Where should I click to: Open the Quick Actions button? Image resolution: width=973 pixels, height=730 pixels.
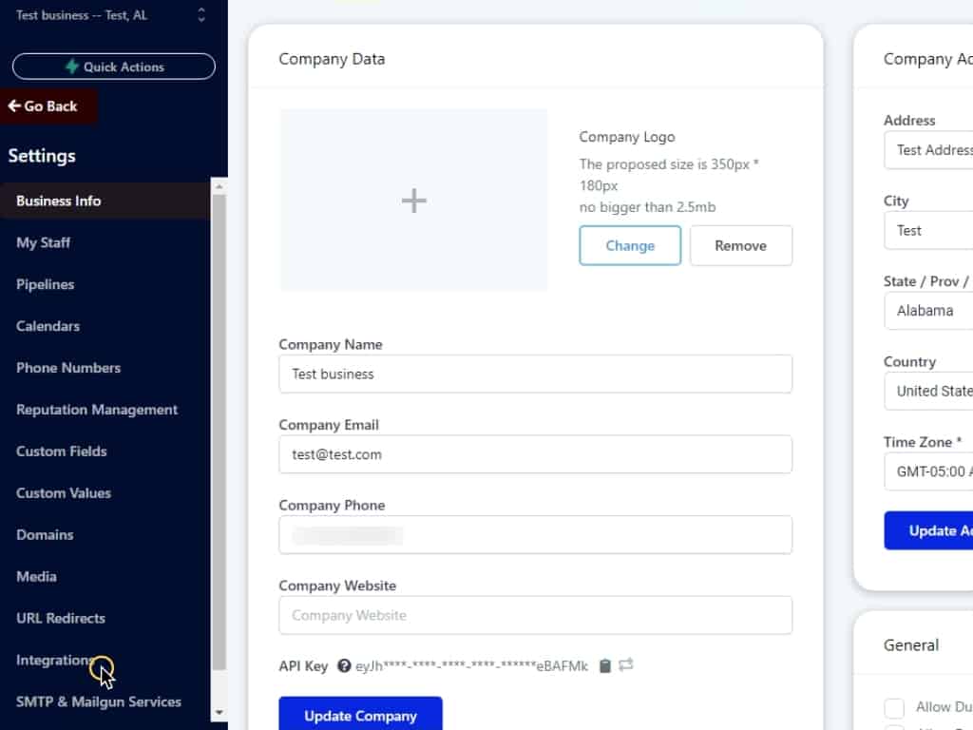coord(114,67)
